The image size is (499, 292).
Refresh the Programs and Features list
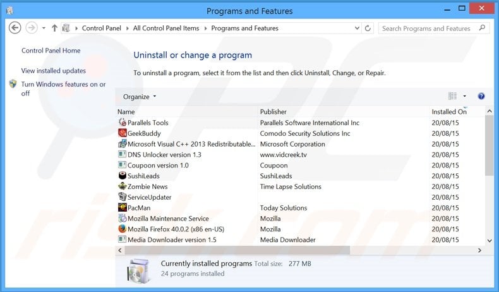pos(368,28)
